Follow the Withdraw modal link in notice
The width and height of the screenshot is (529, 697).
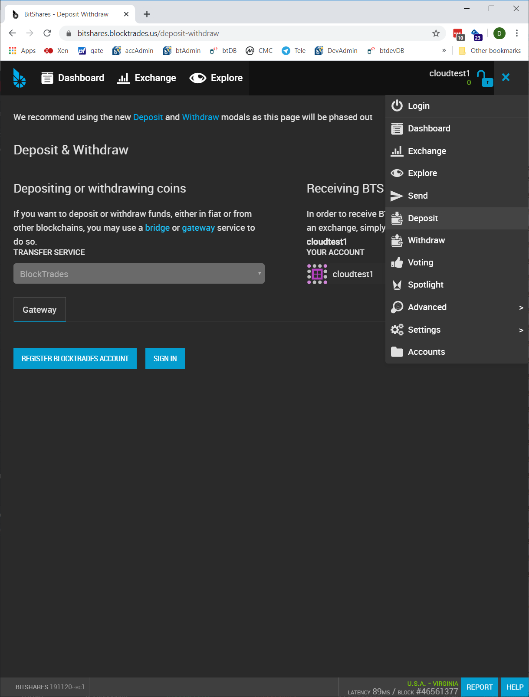(200, 117)
